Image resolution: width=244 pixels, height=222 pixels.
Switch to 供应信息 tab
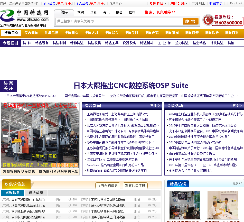pyautogui.click(x=36, y=193)
